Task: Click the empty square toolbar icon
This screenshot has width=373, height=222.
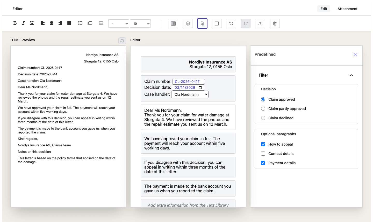Action: [217, 23]
